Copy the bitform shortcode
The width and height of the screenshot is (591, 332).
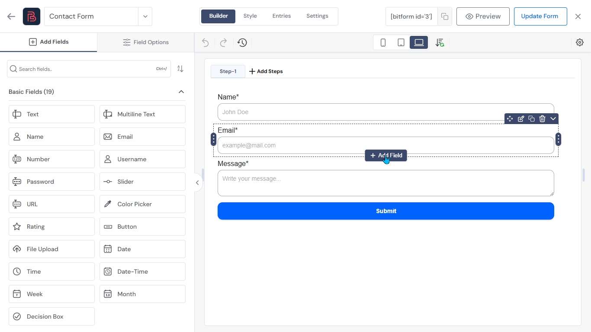[x=445, y=16]
